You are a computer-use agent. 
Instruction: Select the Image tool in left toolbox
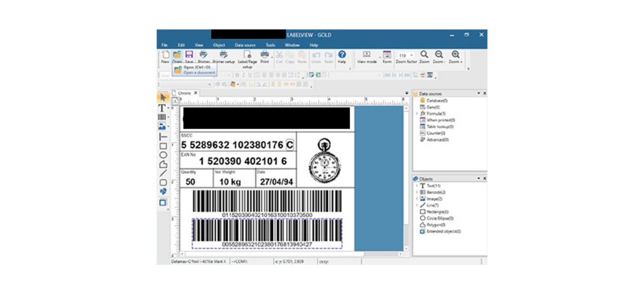162,126
